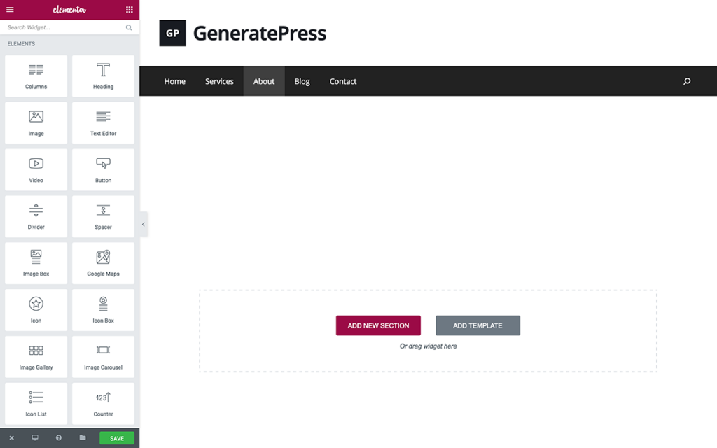Open the Services menu item
Viewport: 717px width, 448px height.
pyautogui.click(x=219, y=81)
